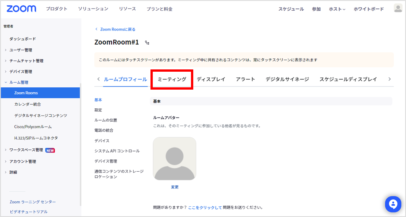Open H.323/SIPルームコネクタ in the sidebar

pos(36,138)
